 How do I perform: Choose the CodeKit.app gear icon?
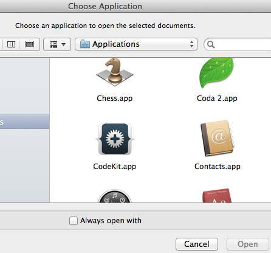pos(115,139)
